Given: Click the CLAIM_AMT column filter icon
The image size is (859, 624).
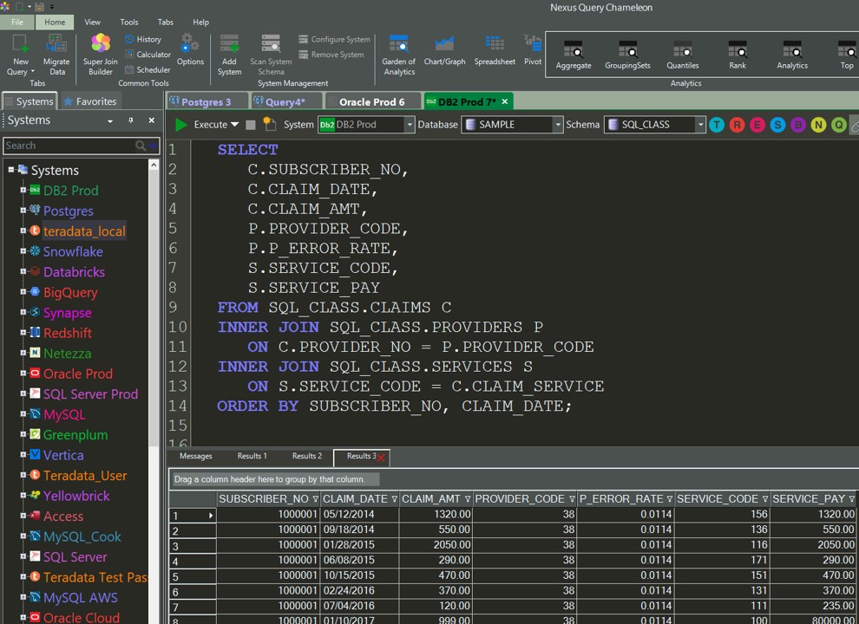Looking at the screenshot, I should 468,499.
